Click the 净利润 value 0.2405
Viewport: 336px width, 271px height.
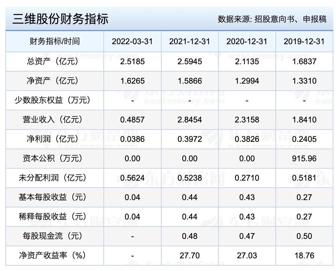(x=304, y=139)
